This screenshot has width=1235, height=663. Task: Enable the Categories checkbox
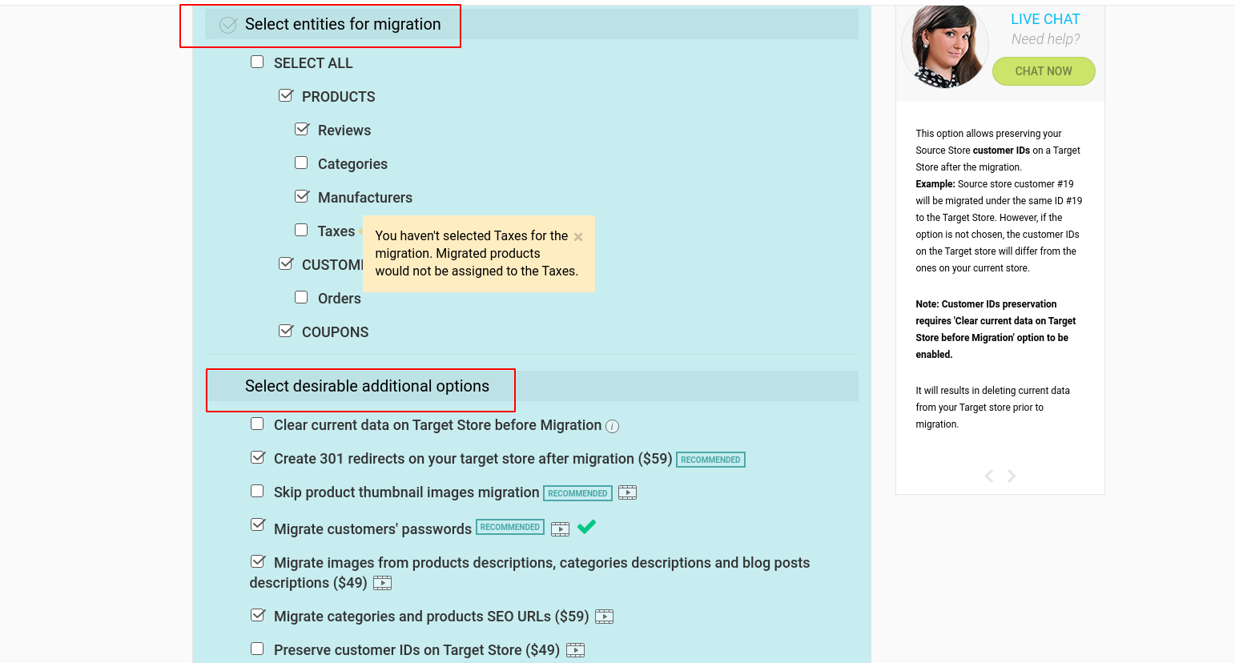[301, 163]
